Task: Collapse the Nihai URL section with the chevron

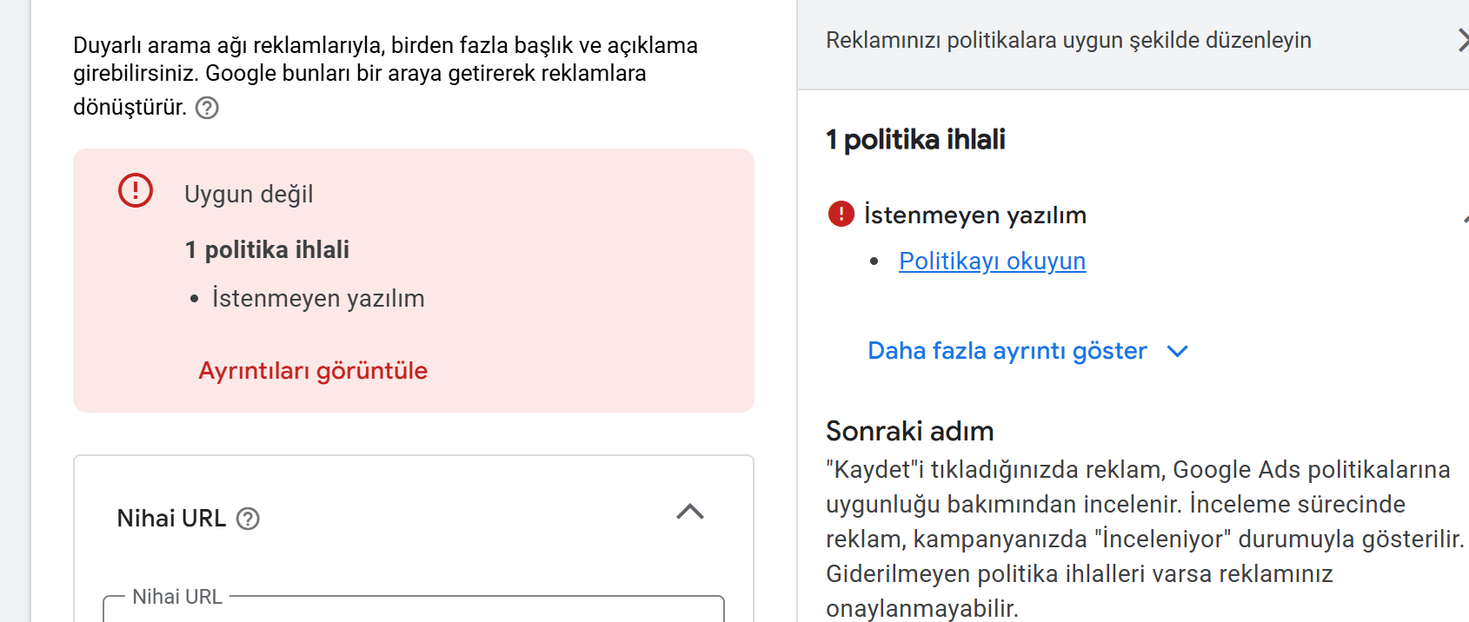Action: [x=690, y=512]
